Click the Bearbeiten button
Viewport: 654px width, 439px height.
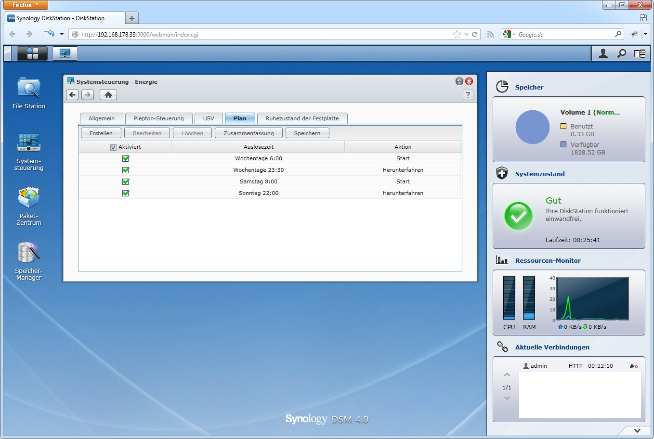click(147, 133)
